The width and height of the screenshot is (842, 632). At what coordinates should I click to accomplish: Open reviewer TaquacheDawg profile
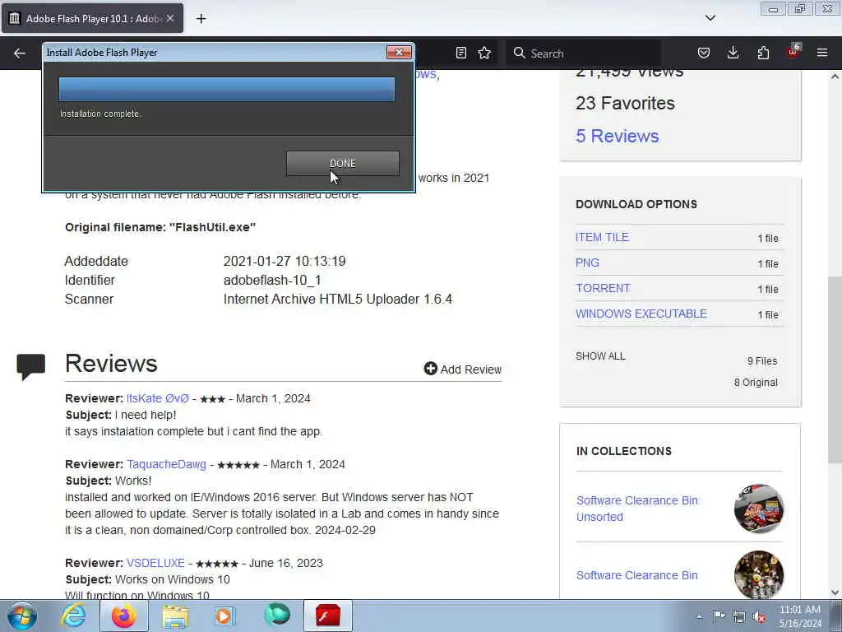point(166,464)
